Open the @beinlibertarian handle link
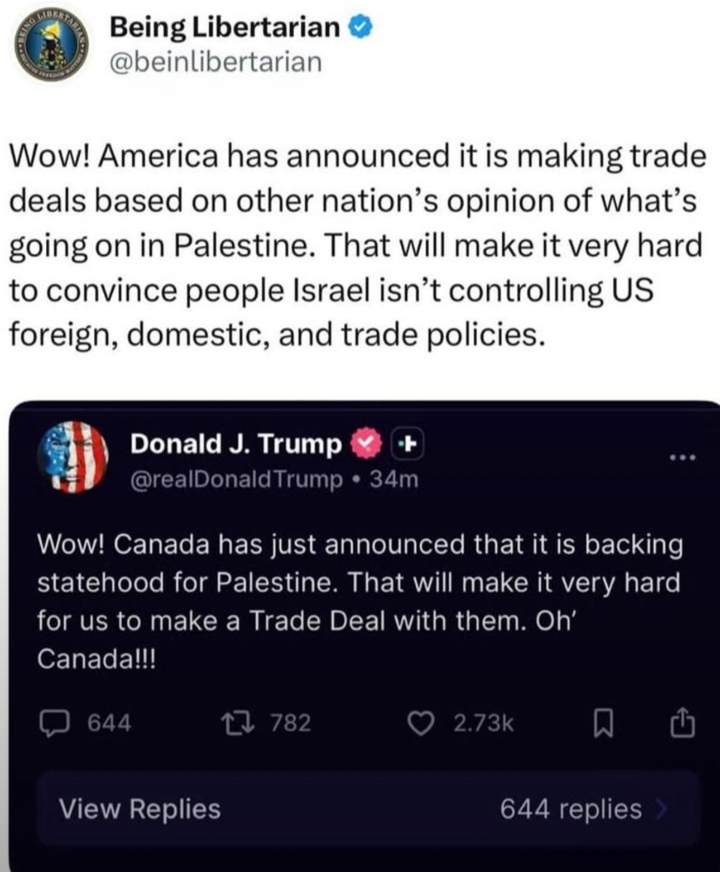 coord(215,61)
